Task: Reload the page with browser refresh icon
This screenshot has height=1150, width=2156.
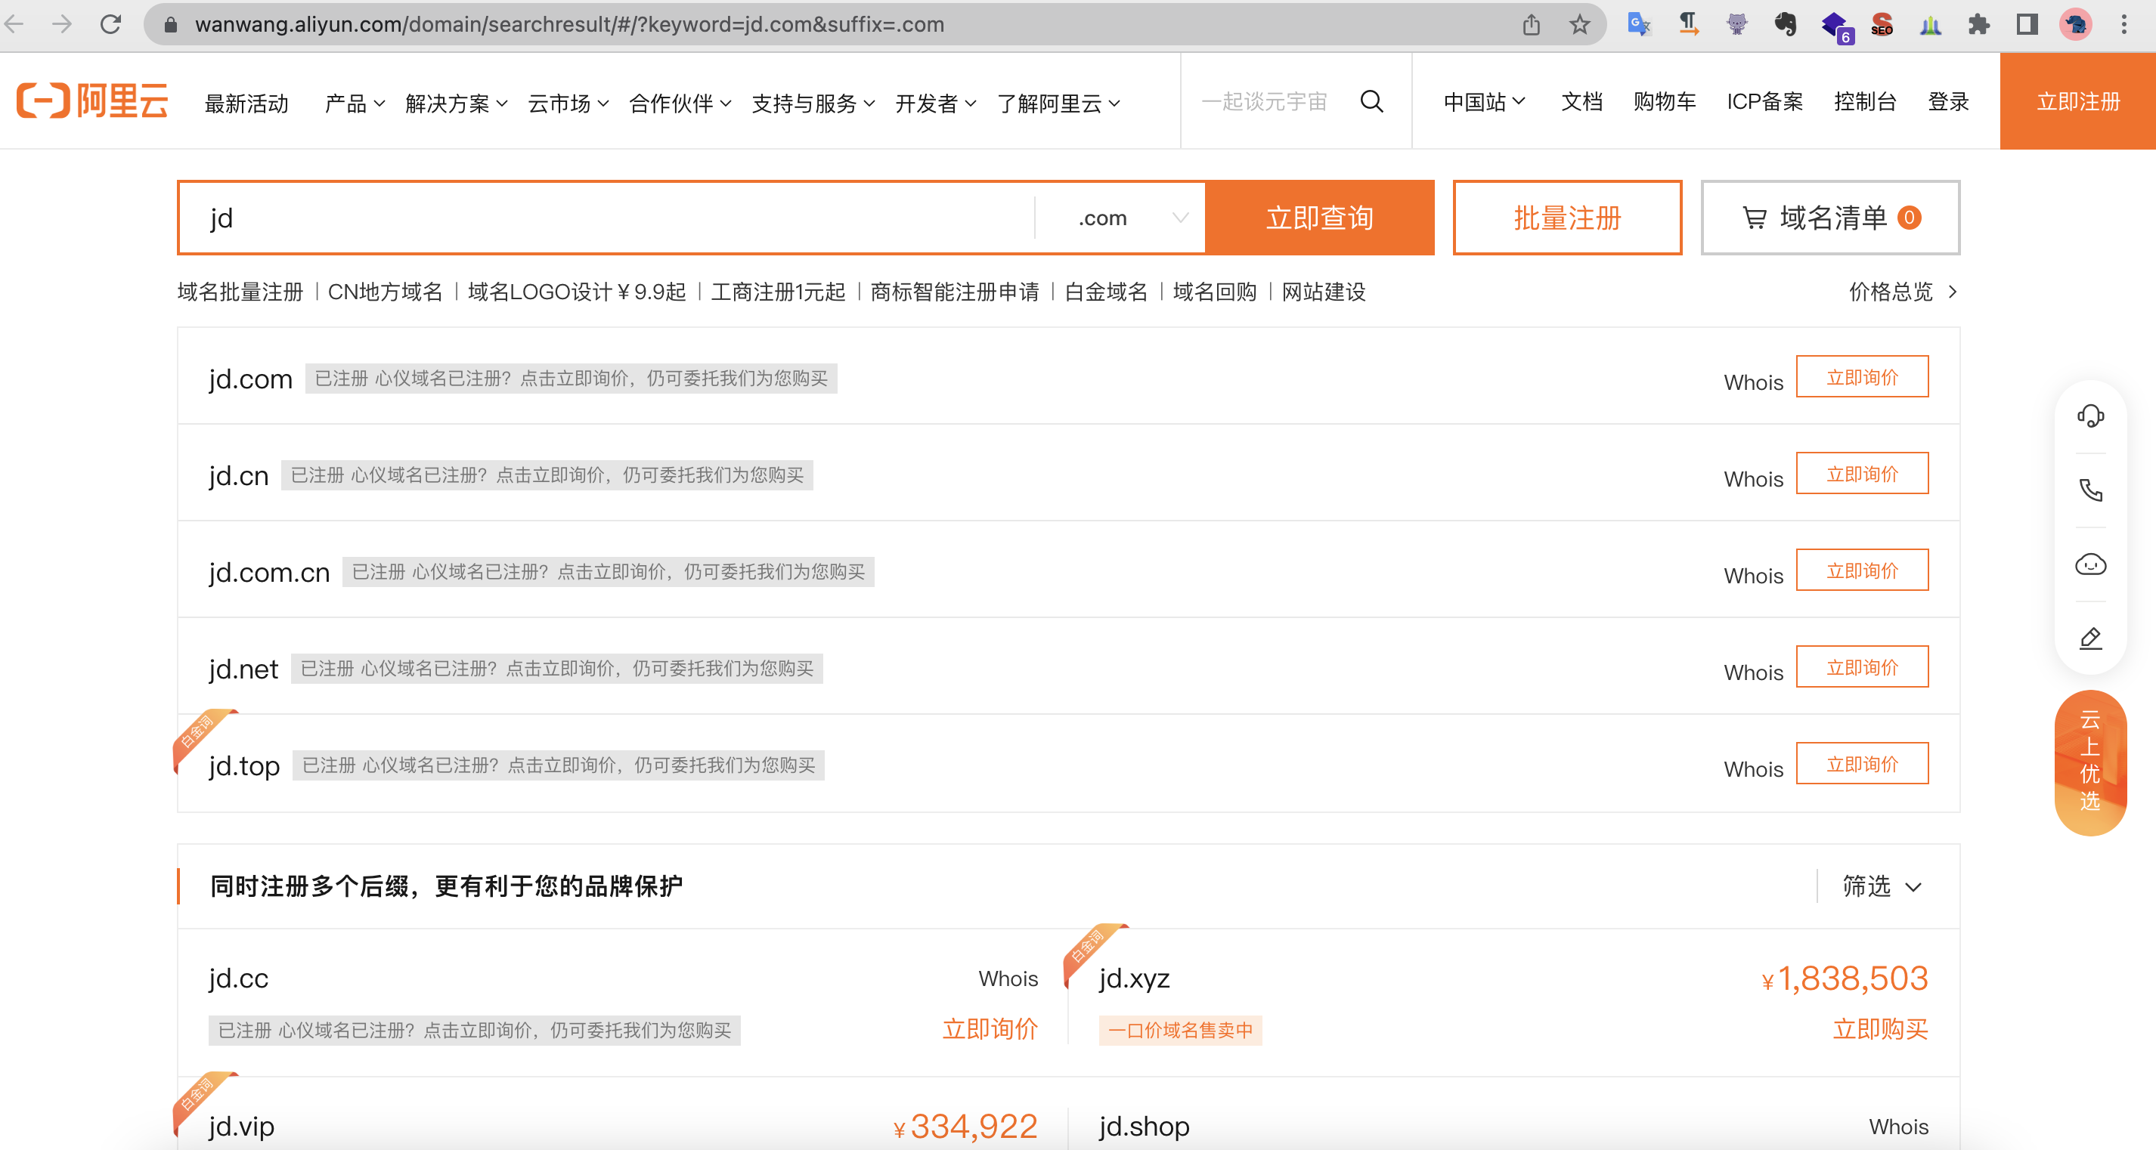Action: pos(110,24)
